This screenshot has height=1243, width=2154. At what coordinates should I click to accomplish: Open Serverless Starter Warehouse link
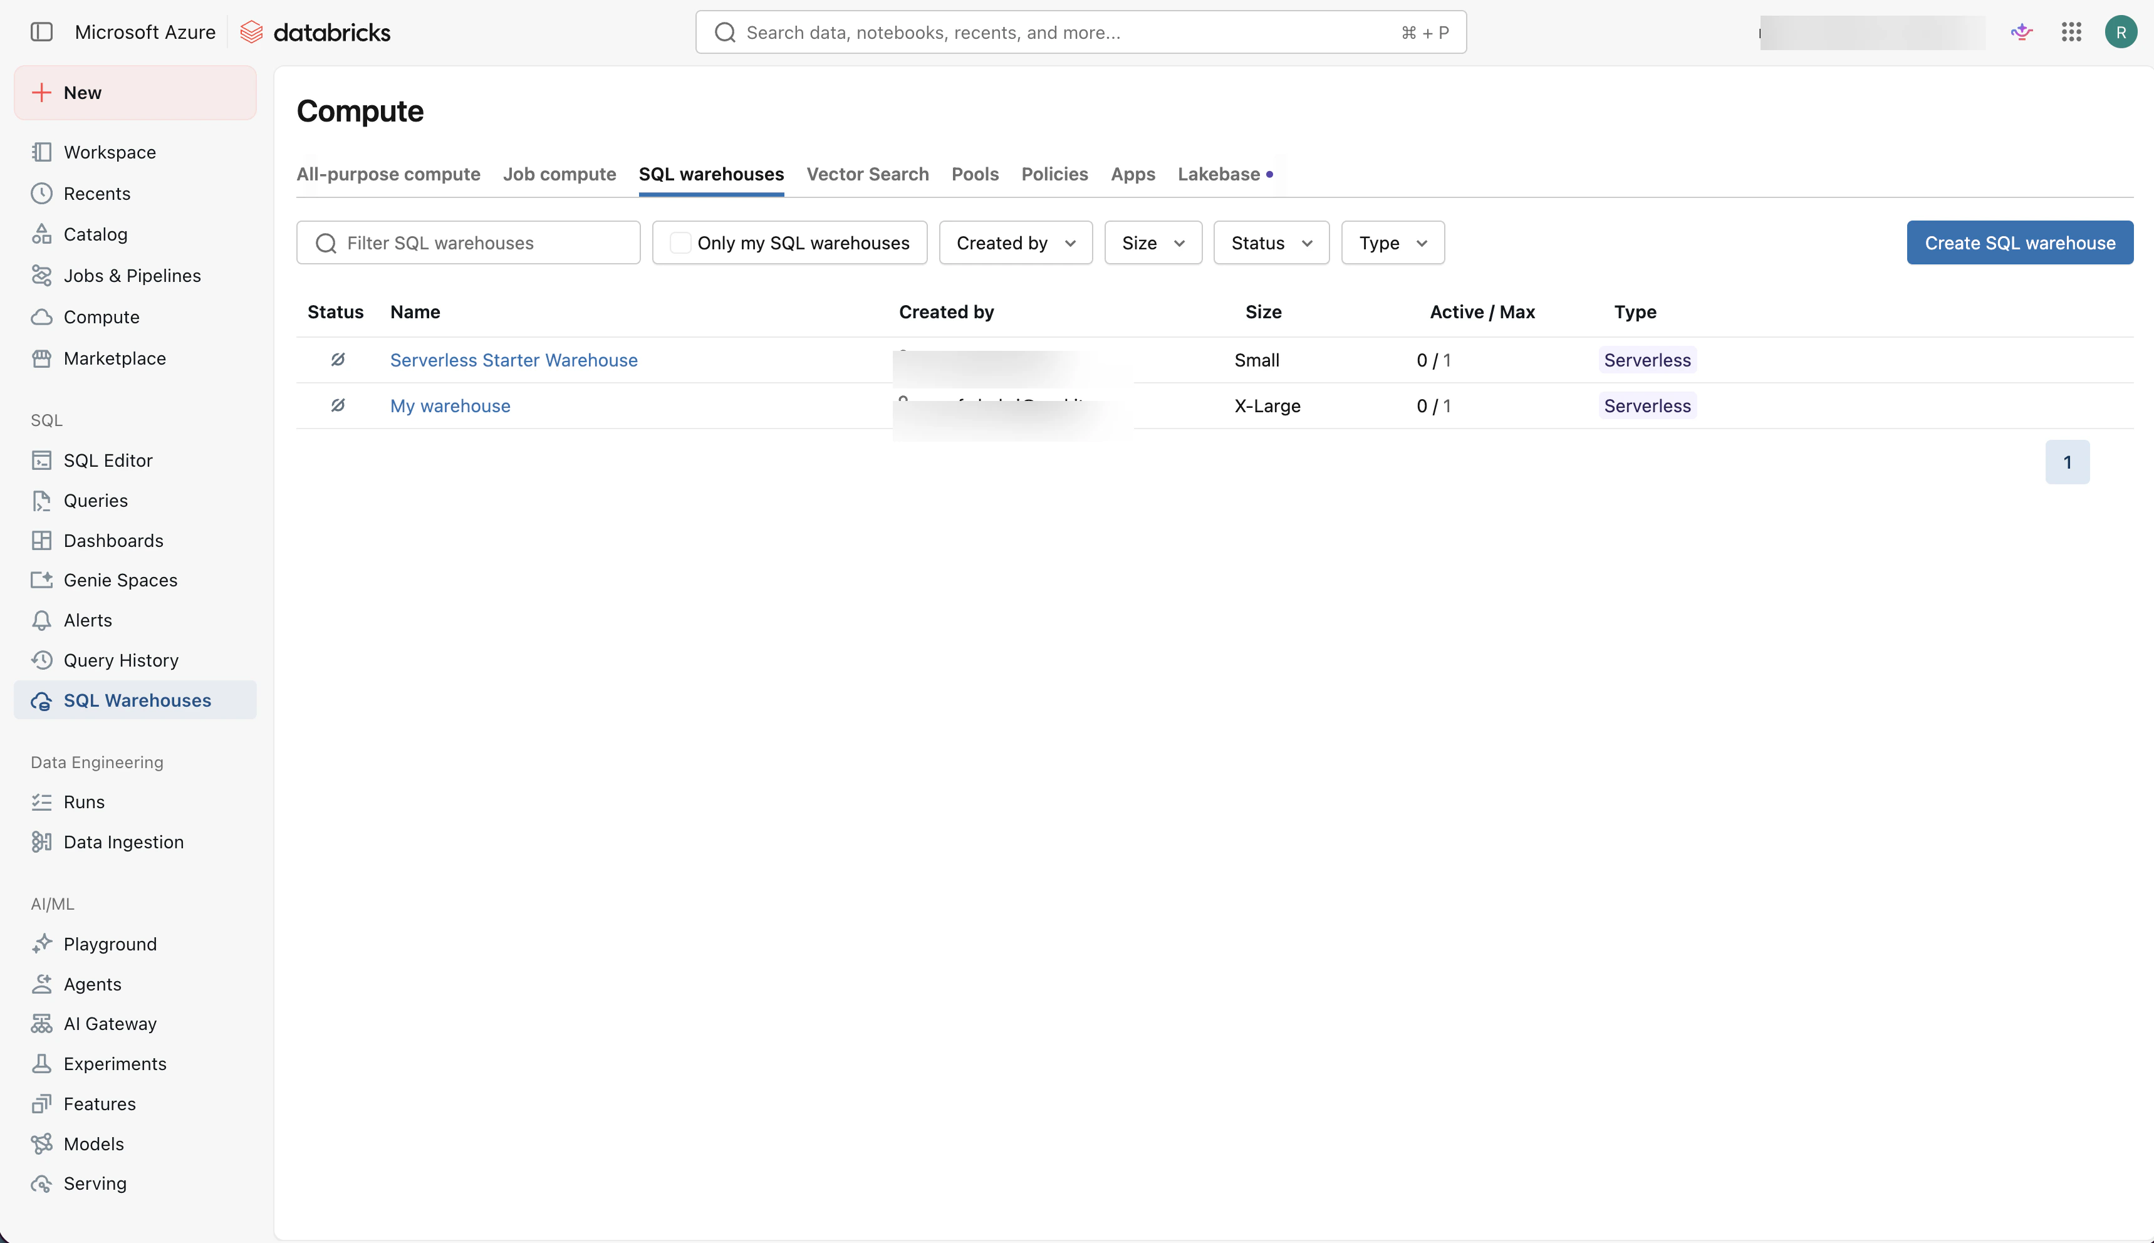(x=514, y=360)
